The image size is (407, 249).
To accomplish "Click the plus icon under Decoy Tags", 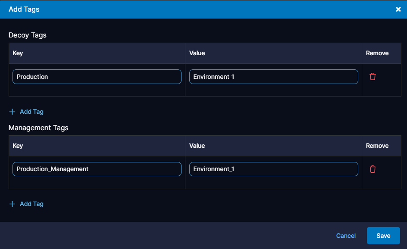I will tap(12, 112).
